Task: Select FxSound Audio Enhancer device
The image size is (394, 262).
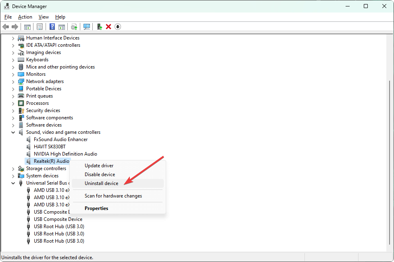Action: pos(61,139)
